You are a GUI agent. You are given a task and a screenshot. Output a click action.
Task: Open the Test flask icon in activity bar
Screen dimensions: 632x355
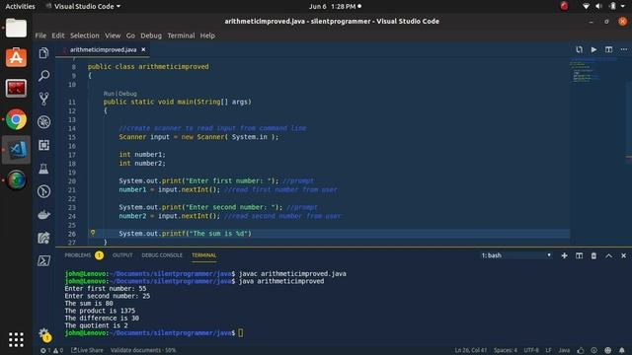click(43, 169)
